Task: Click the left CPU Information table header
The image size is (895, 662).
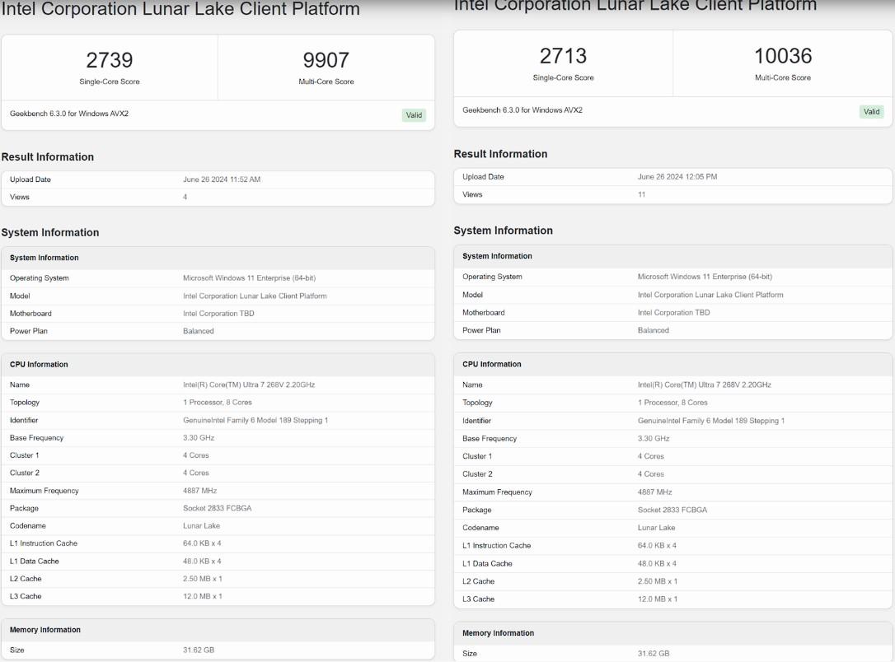Action: click(x=39, y=365)
